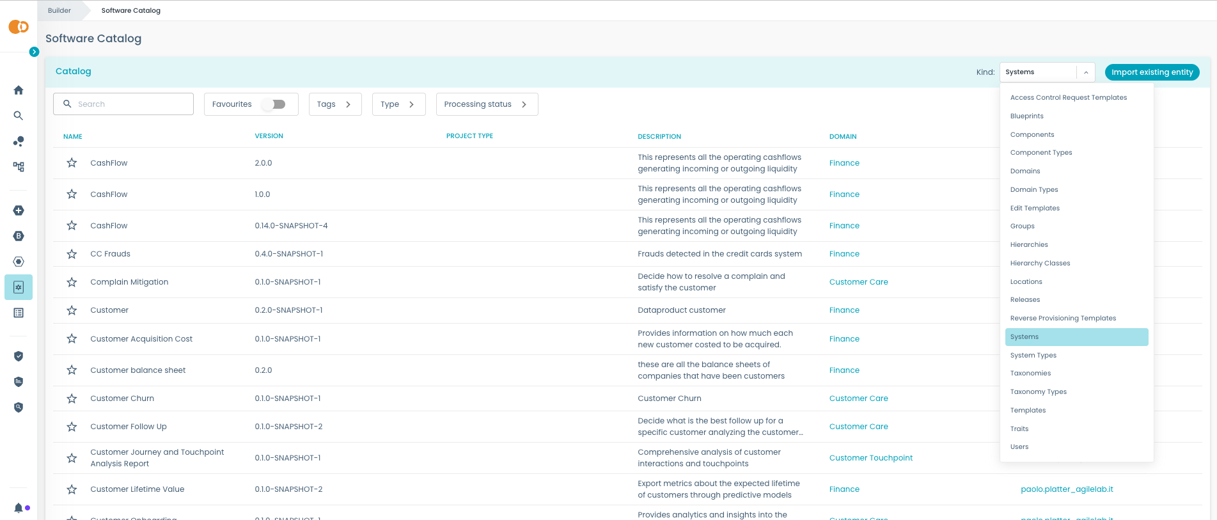Click the highlighted Software Catalog sidebar icon

click(x=19, y=287)
